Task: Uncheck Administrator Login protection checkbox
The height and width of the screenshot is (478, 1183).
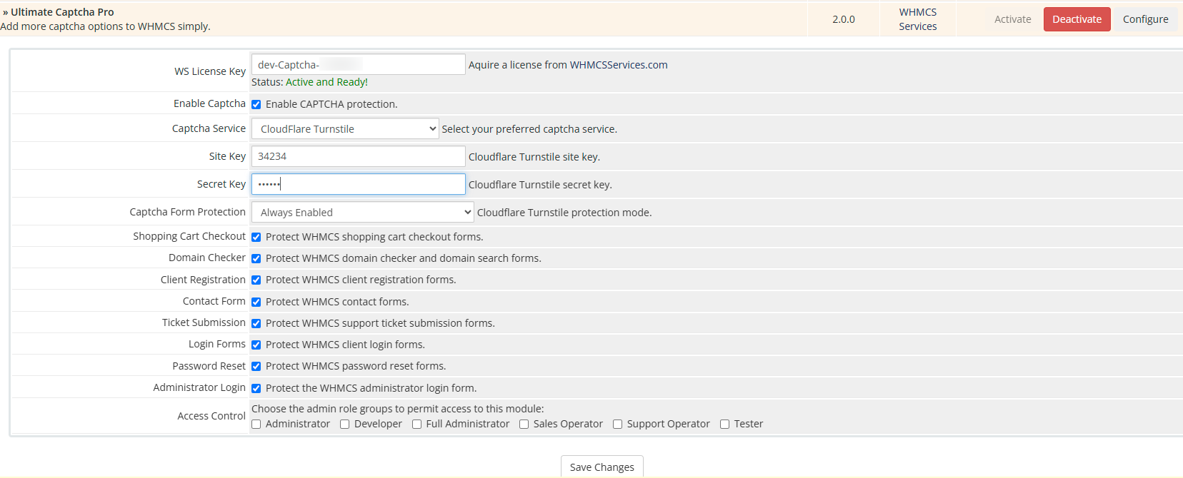Action: point(256,388)
